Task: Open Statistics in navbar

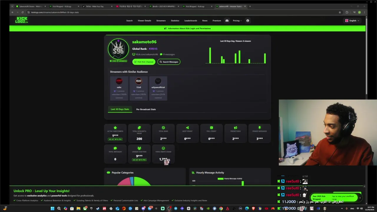Action: [175, 21]
